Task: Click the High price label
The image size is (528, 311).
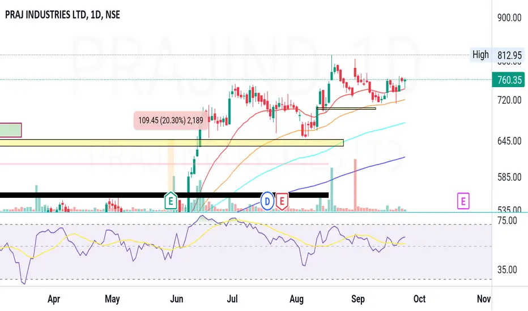Action: click(480, 55)
